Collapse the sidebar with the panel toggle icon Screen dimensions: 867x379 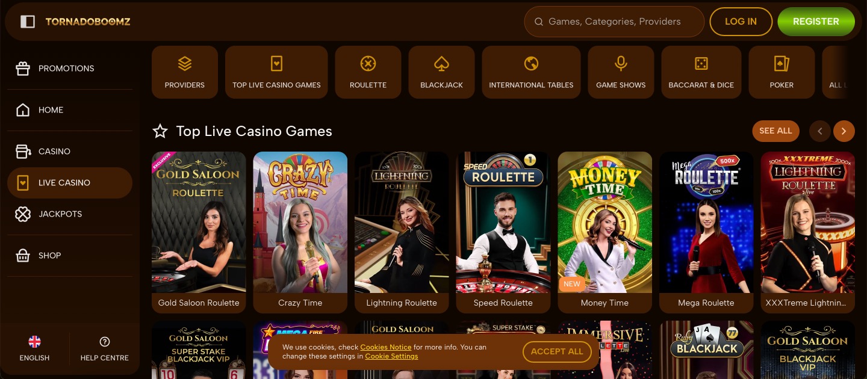point(28,22)
